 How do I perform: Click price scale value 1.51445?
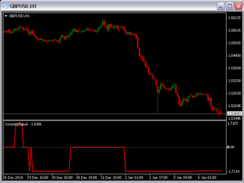pyautogui.click(x=234, y=119)
